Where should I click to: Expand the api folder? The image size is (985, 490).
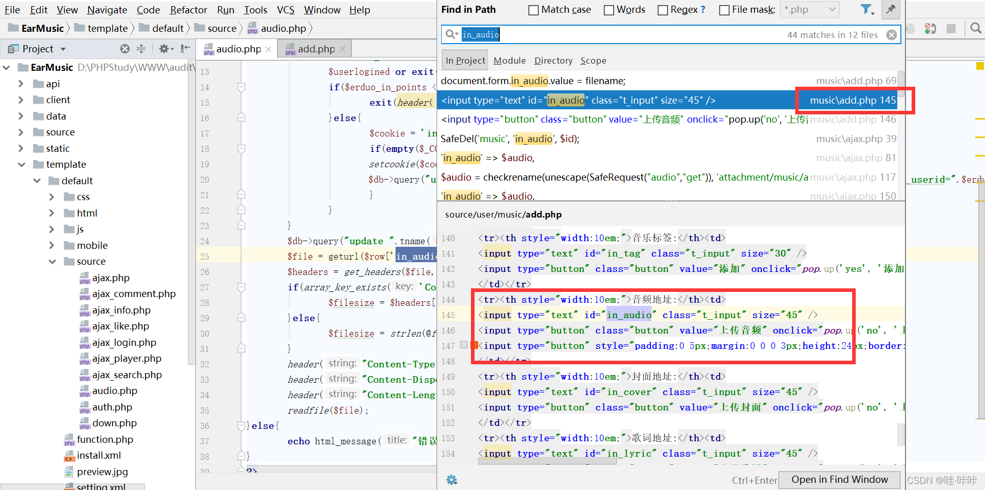[x=21, y=84]
